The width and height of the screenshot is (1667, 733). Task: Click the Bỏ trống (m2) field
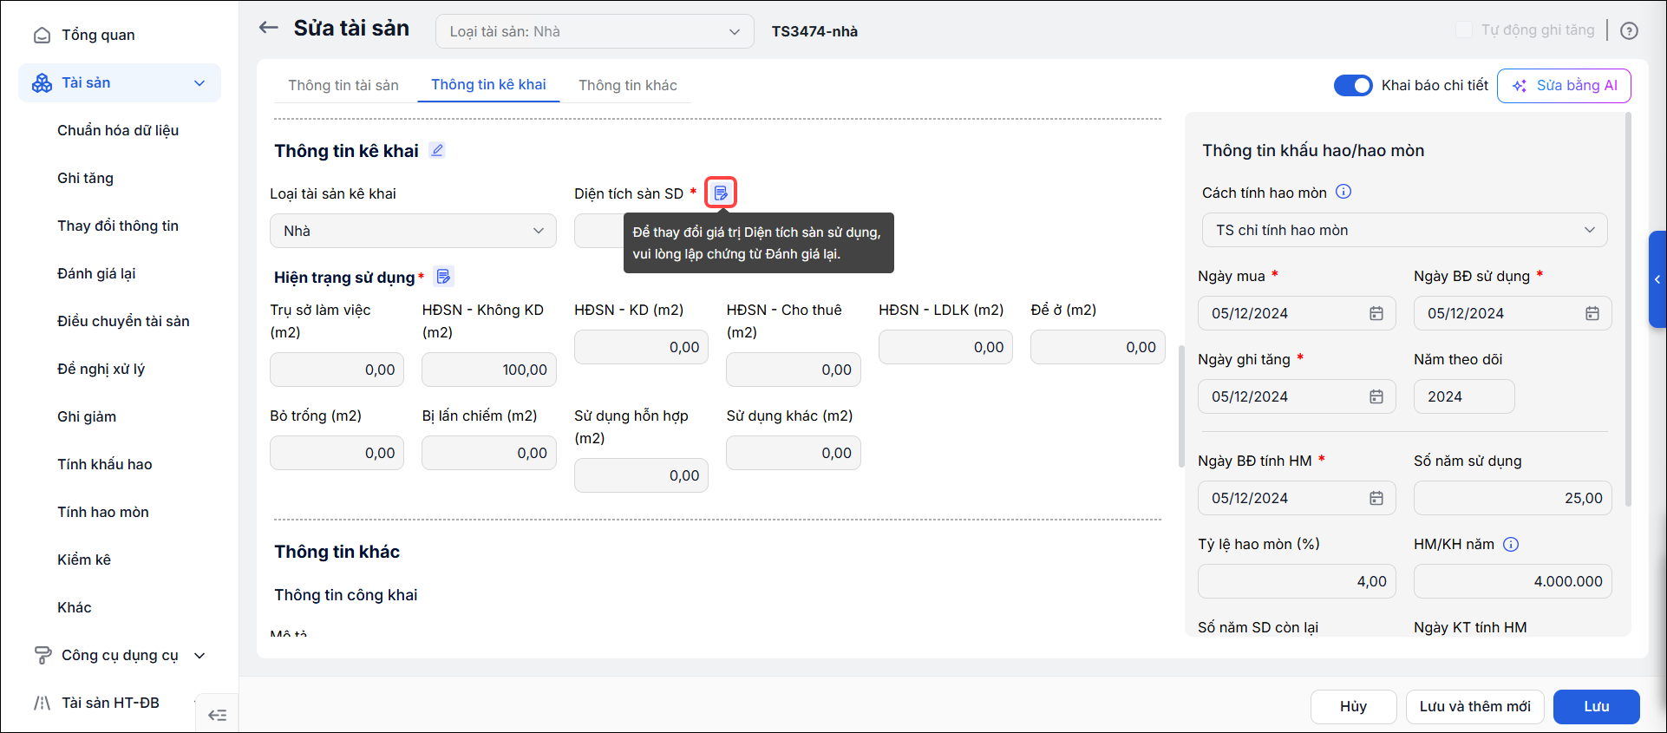coord(337,453)
